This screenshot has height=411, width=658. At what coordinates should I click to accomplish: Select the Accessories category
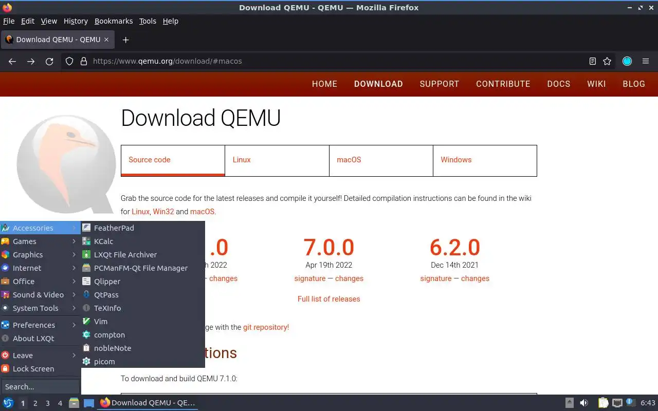pyautogui.click(x=40, y=228)
